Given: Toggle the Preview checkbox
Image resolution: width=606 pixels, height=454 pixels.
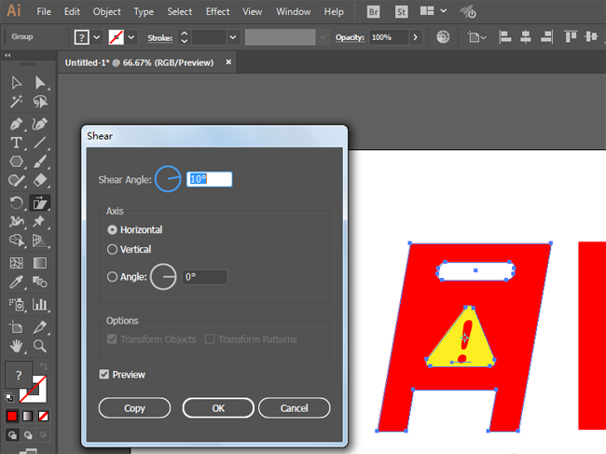Looking at the screenshot, I should click(x=104, y=375).
